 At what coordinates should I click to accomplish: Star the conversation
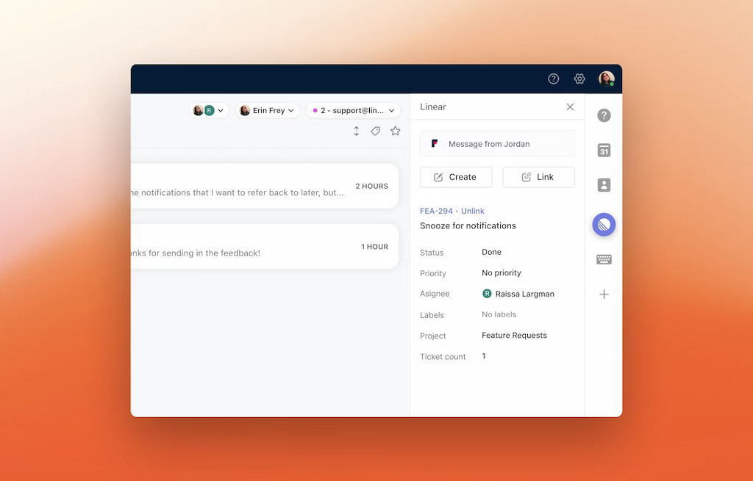click(x=395, y=130)
